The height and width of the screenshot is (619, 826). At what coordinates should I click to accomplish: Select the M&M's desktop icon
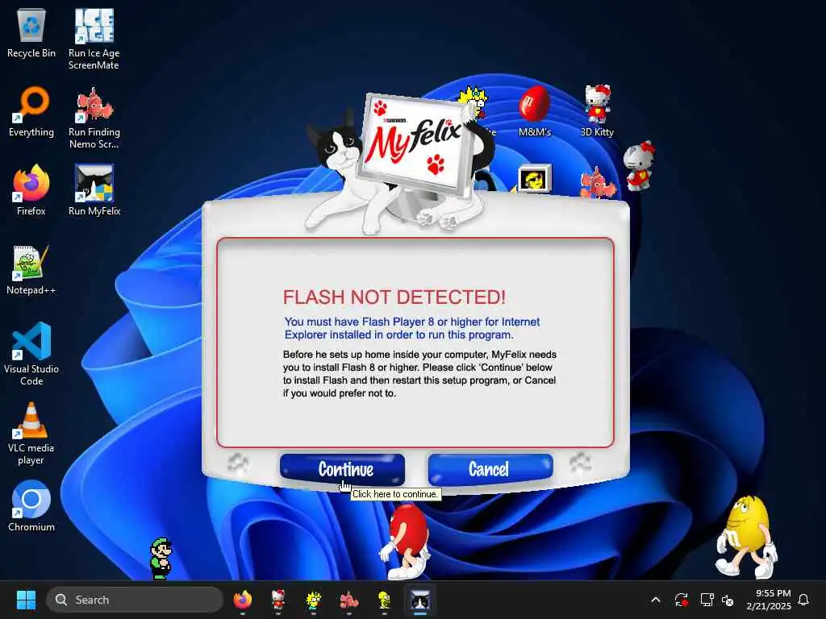[x=534, y=111]
